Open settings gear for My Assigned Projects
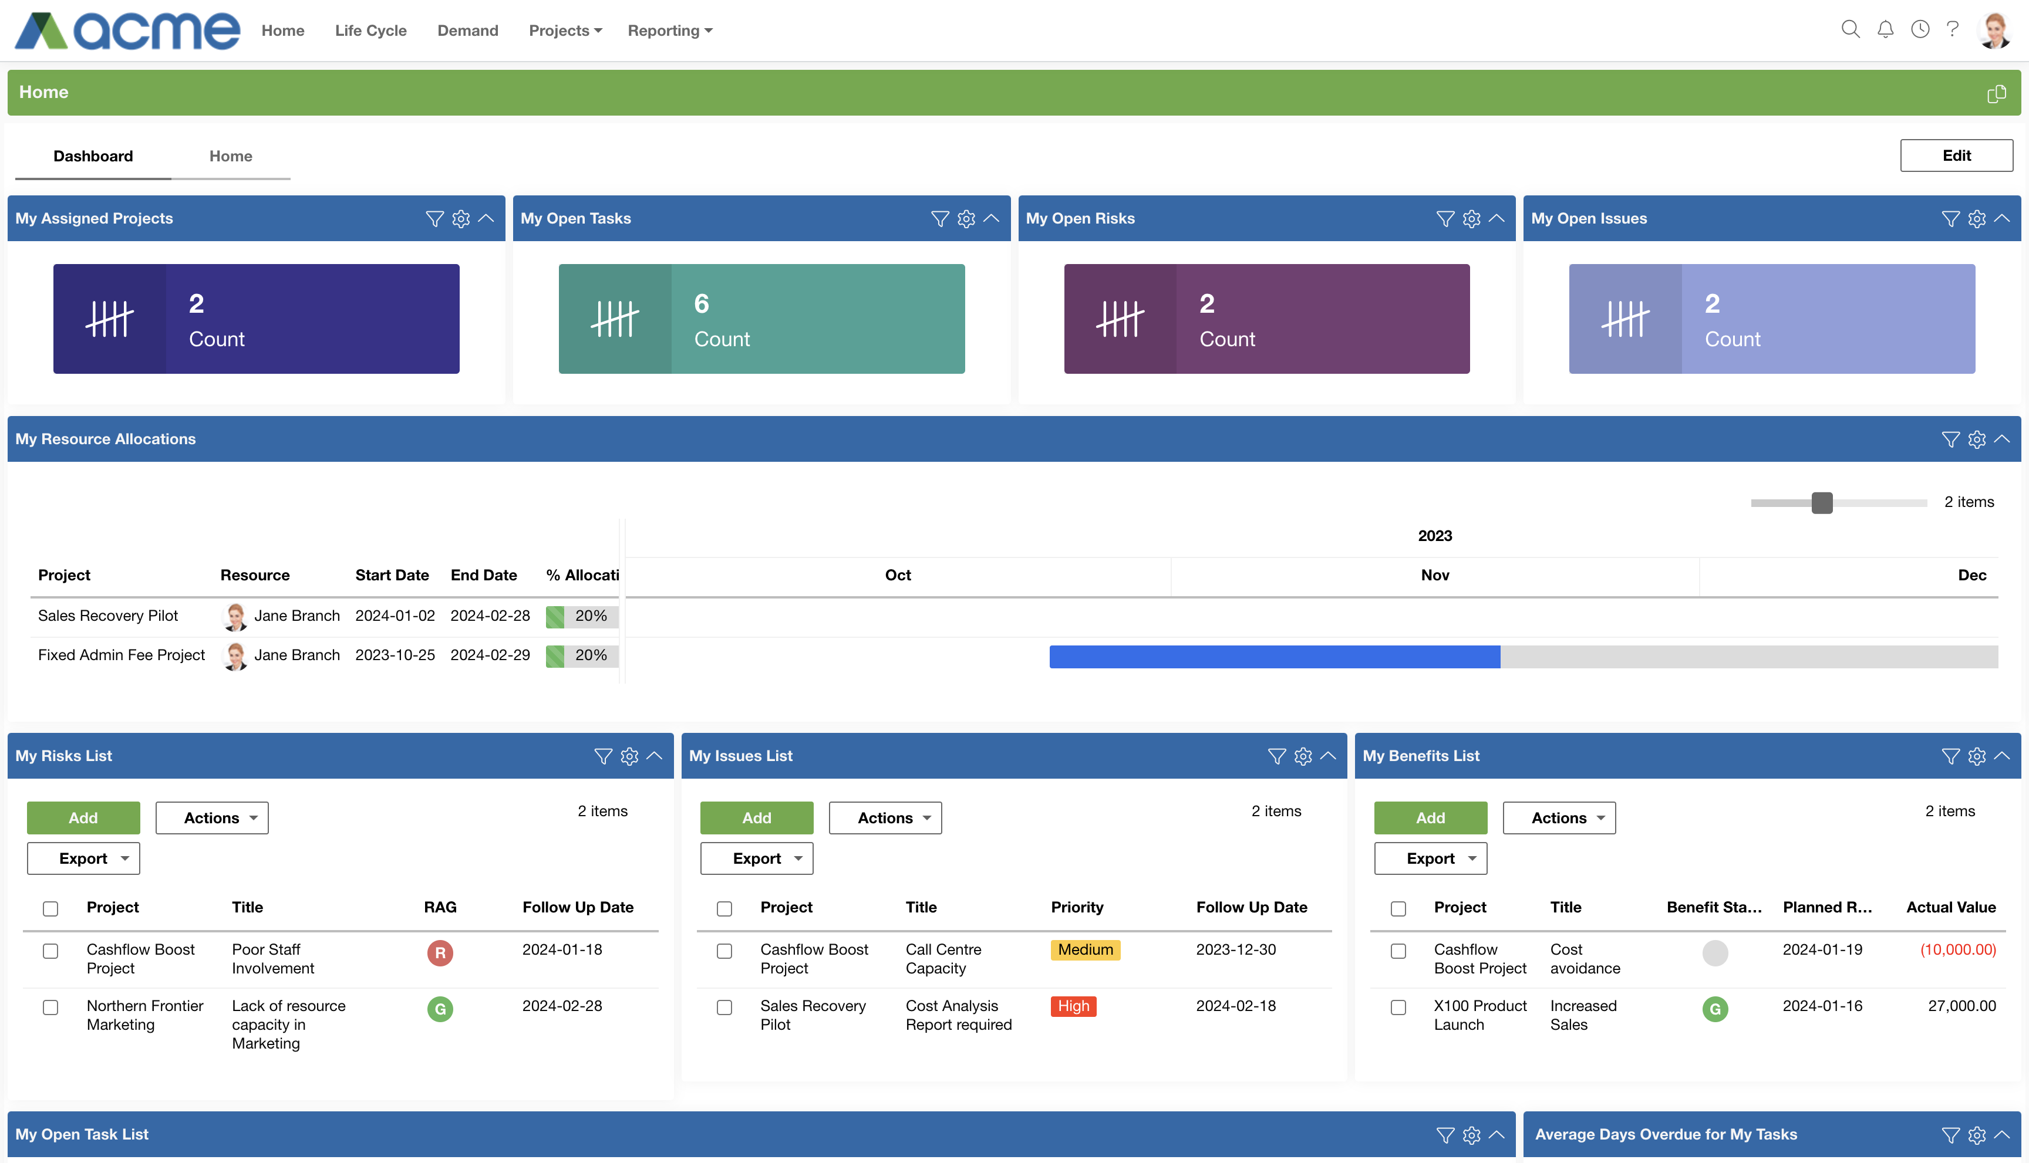This screenshot has width=2029, height=1163. 461,219
